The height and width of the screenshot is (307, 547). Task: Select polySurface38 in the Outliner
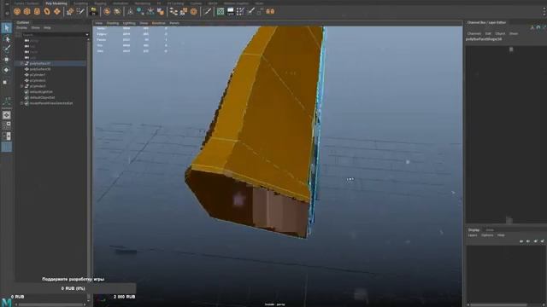(40, 69)
